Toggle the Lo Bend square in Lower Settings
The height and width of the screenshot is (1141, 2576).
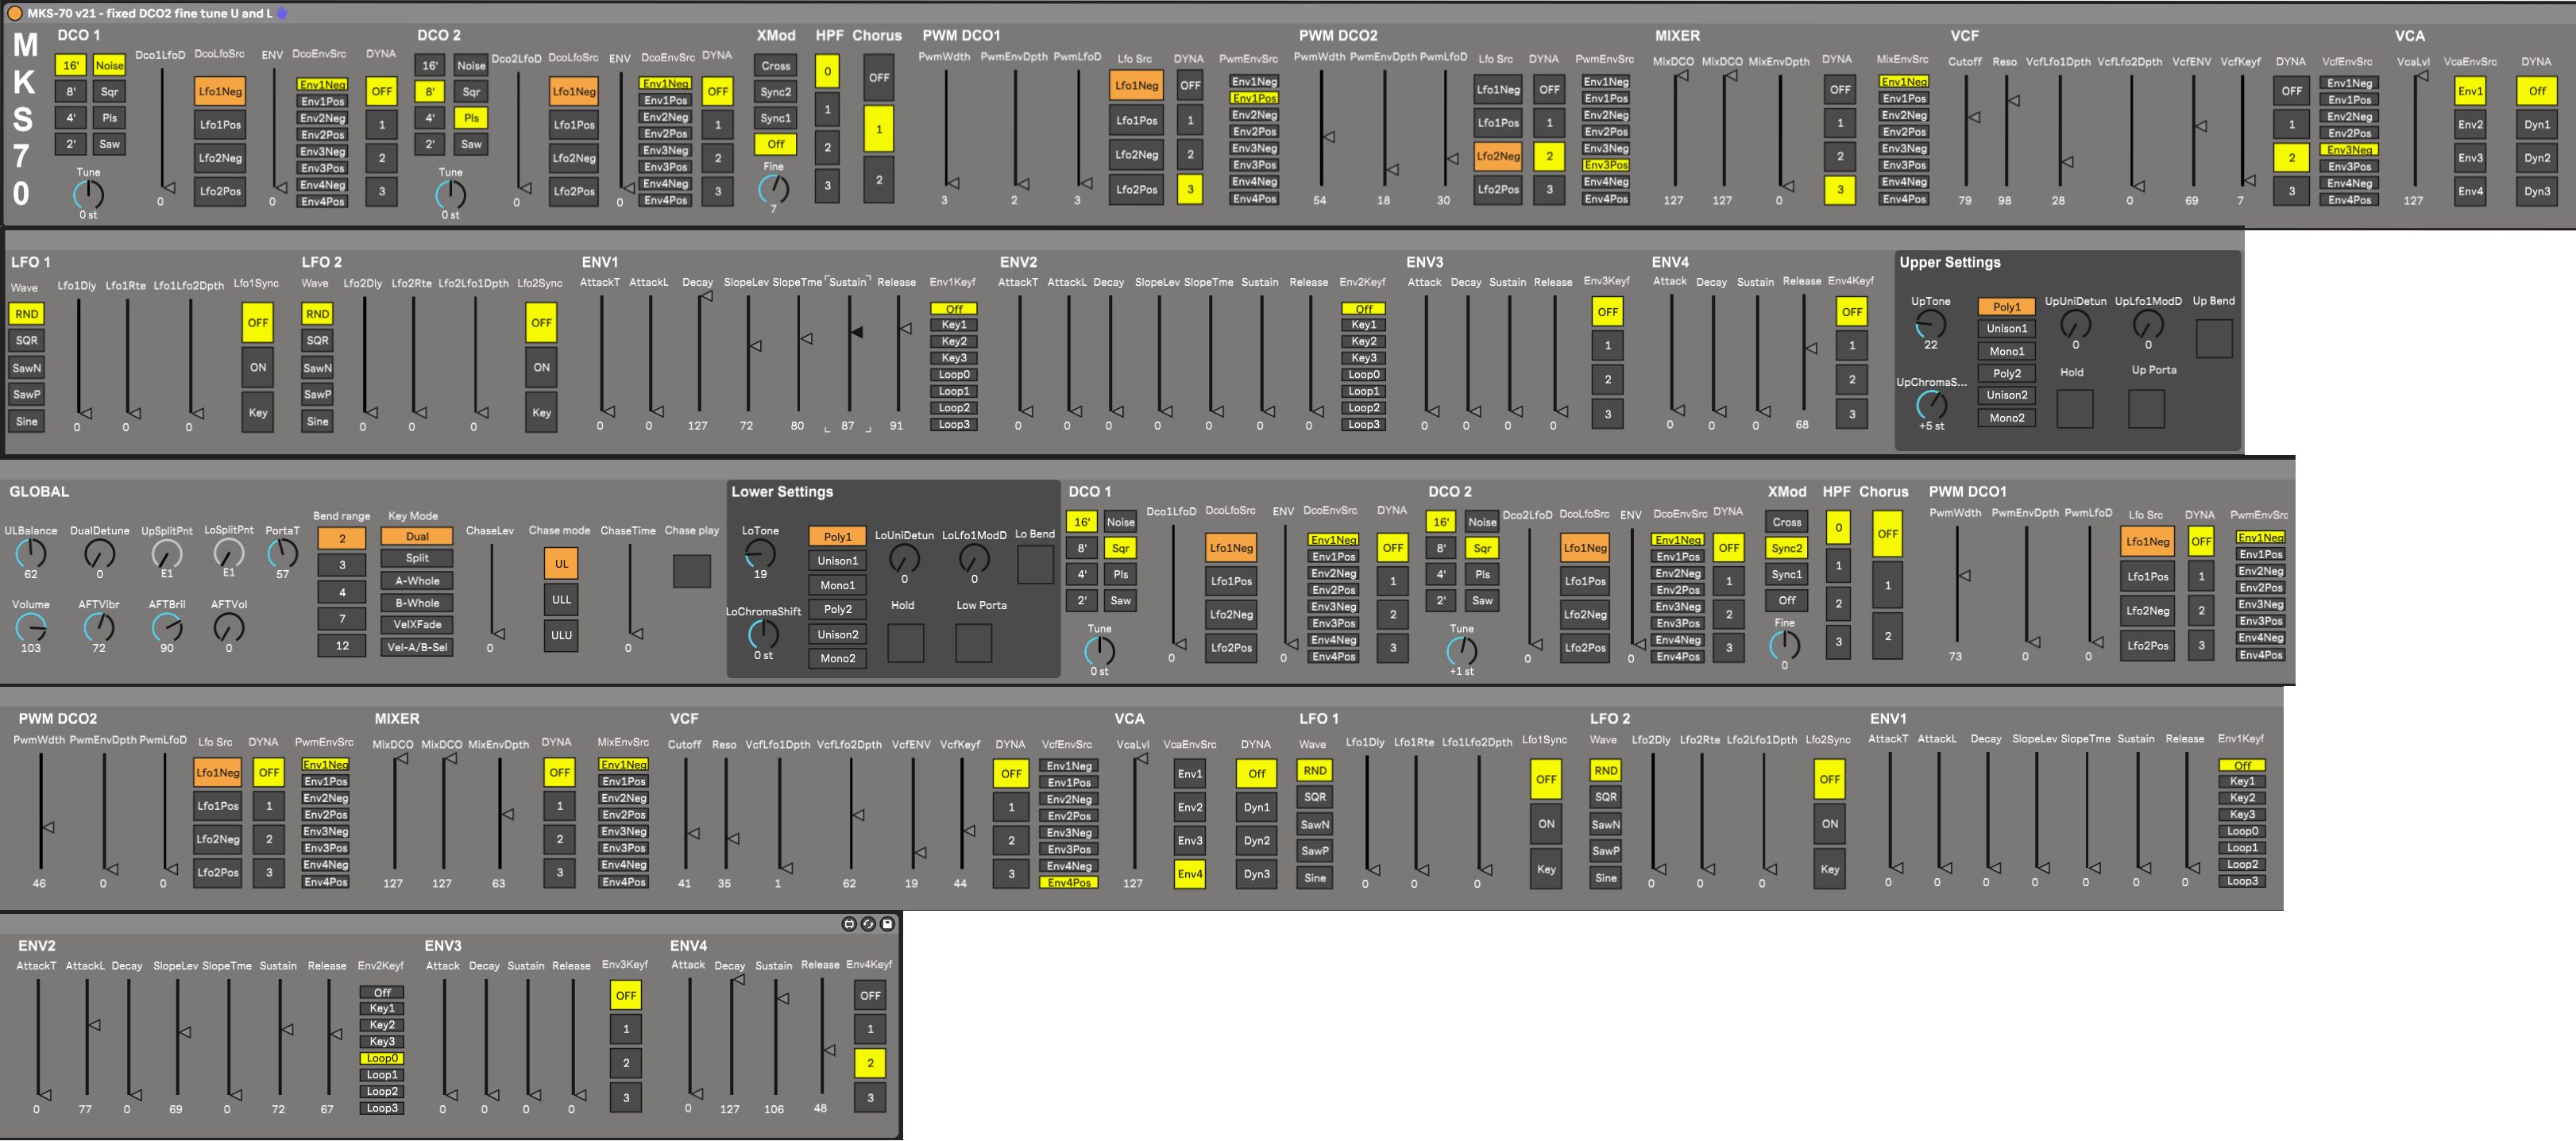click(x=1034, y=565)
